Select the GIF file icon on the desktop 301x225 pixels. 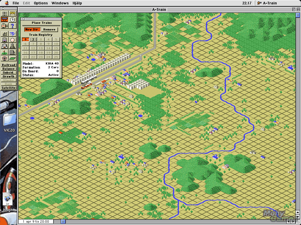pyautogui.click(x=8, y=199)
